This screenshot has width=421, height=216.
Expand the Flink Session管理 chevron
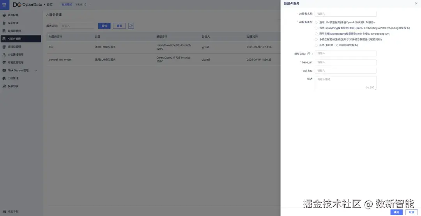(36, 70)
